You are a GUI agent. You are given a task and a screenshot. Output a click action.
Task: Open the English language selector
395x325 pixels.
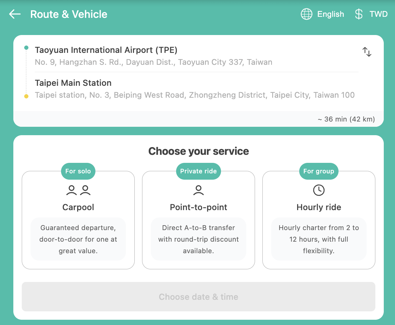coord(330,14)
